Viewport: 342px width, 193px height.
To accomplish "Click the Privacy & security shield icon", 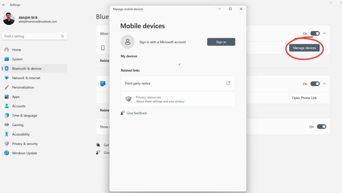I will (7, 143).
